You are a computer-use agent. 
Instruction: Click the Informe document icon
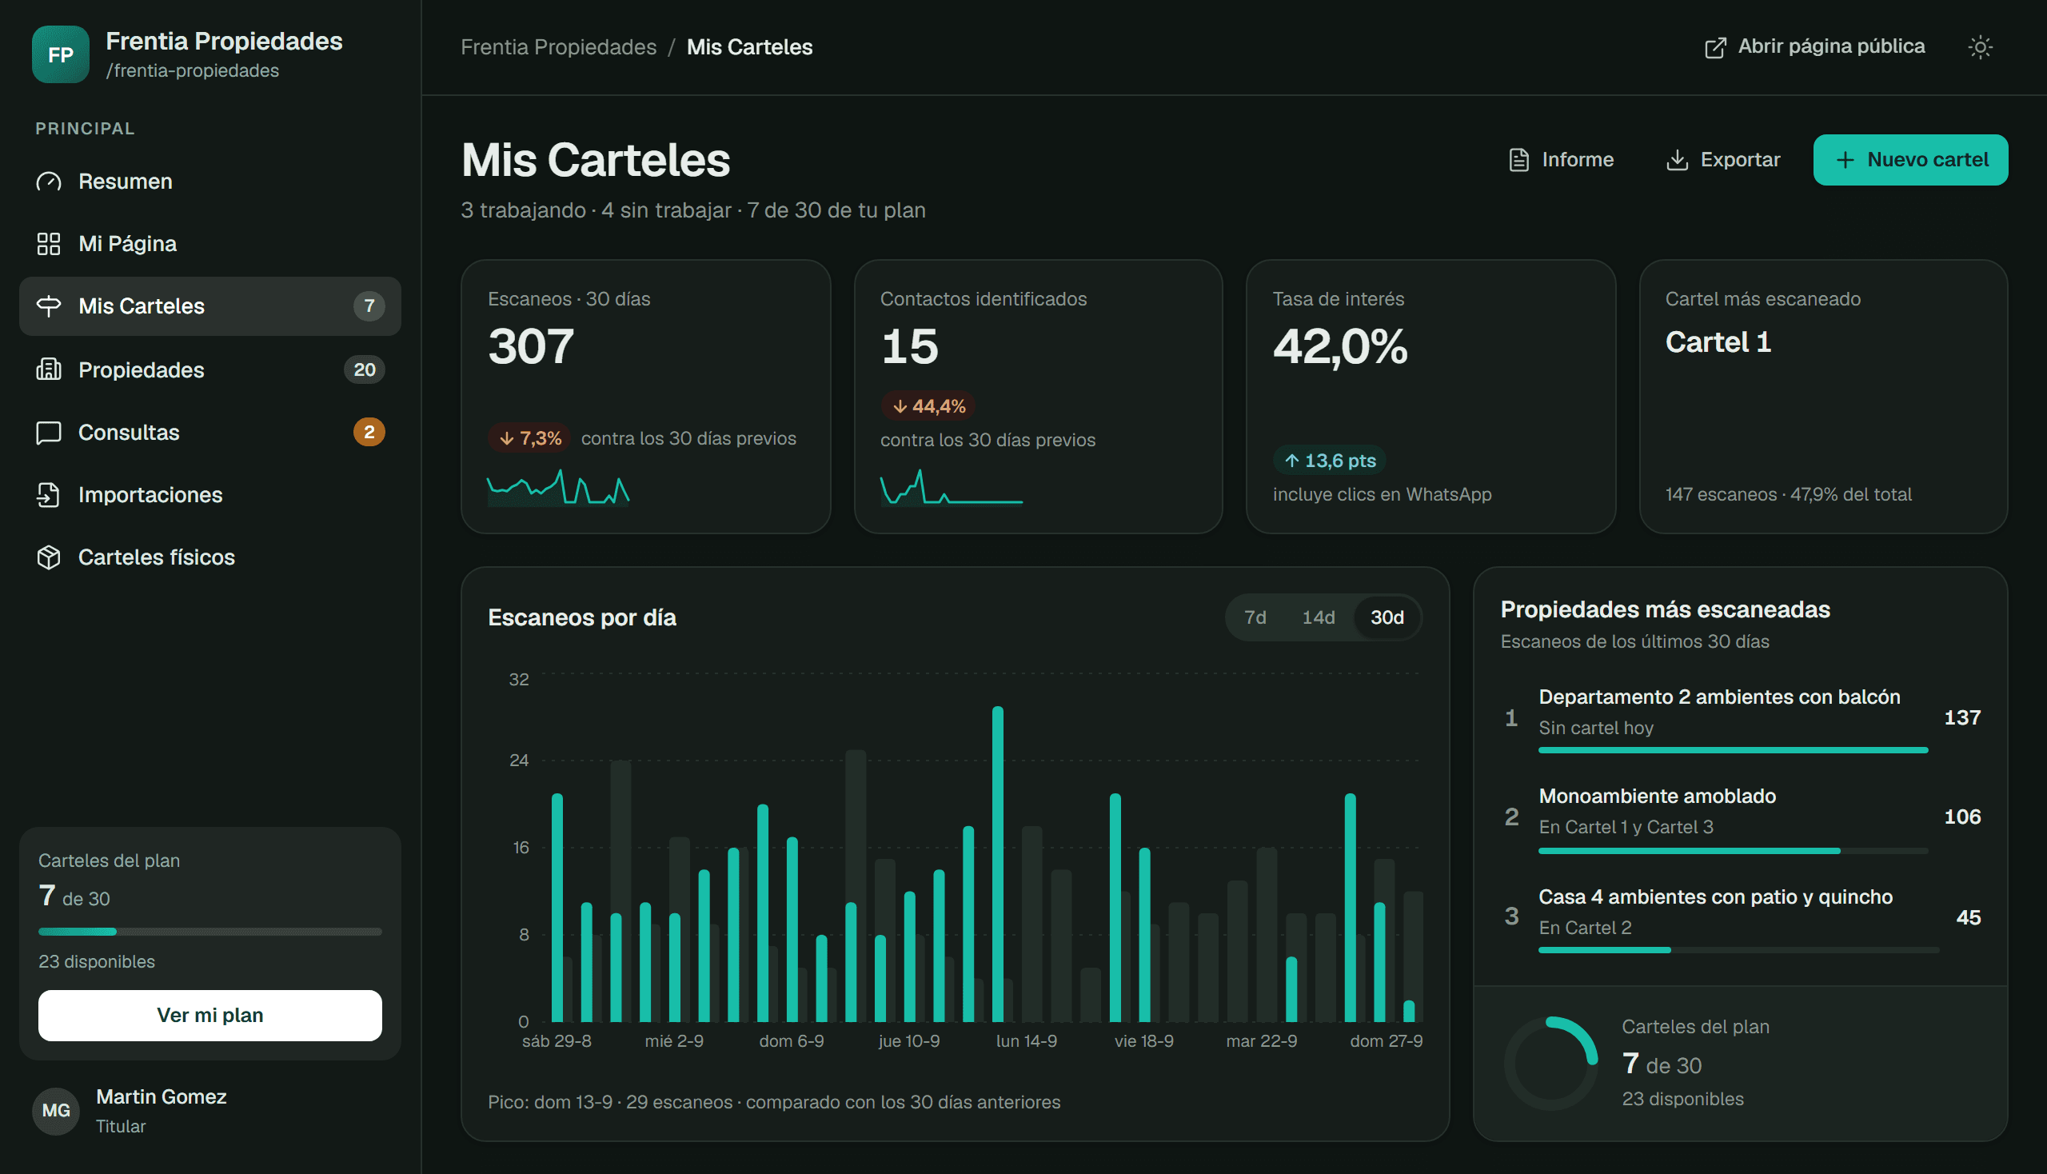pyautogui.click(x=1518, y=160)
